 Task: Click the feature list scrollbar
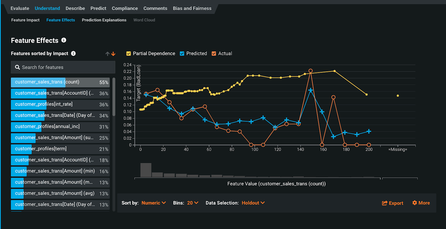coord(114,97)
